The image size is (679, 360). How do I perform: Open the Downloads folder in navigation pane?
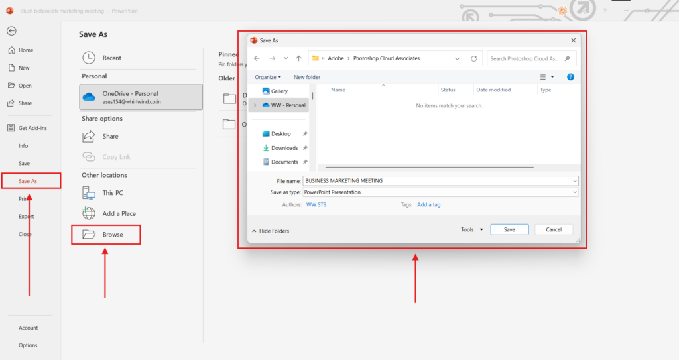click(x=284, y=148)
